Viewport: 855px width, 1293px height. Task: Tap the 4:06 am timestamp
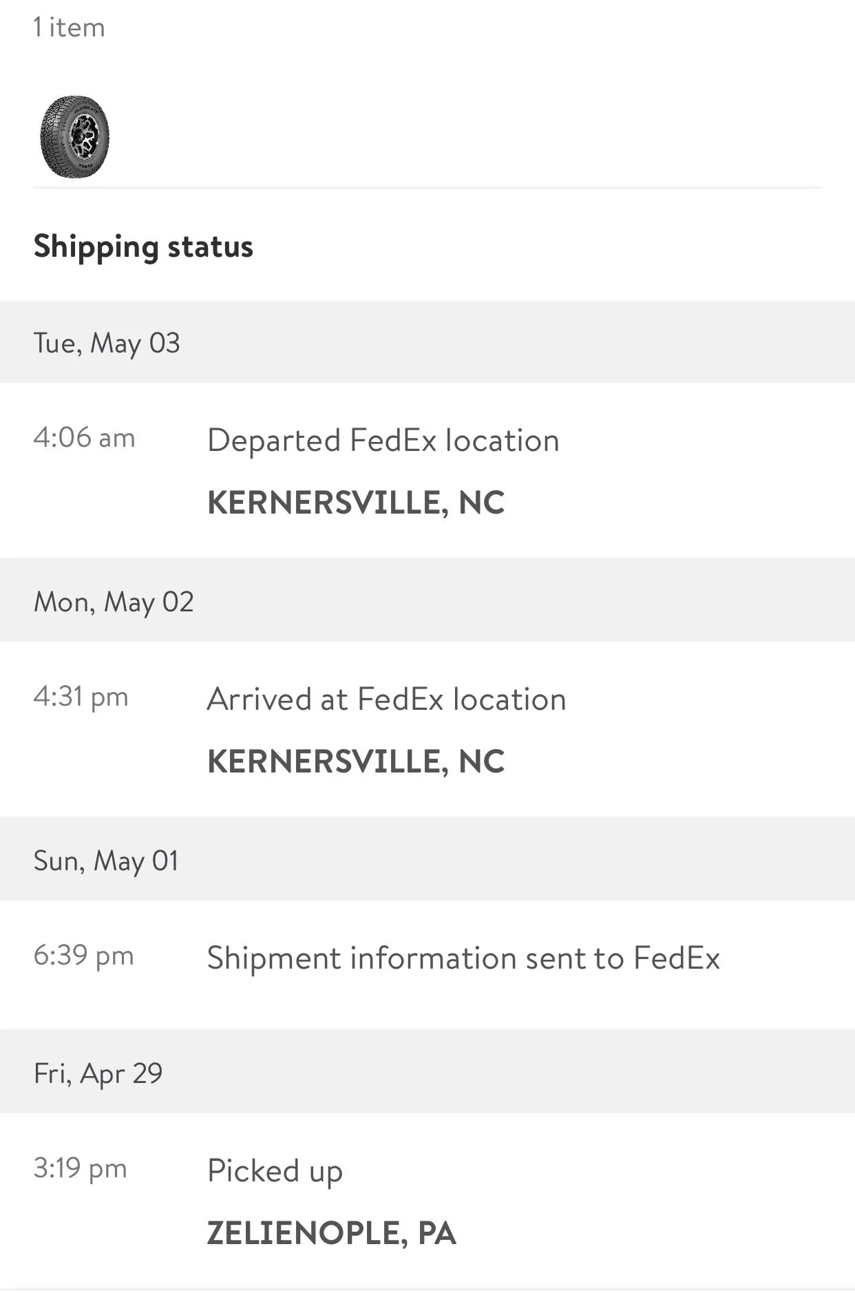pyautogui.click(x=84, y=438)
